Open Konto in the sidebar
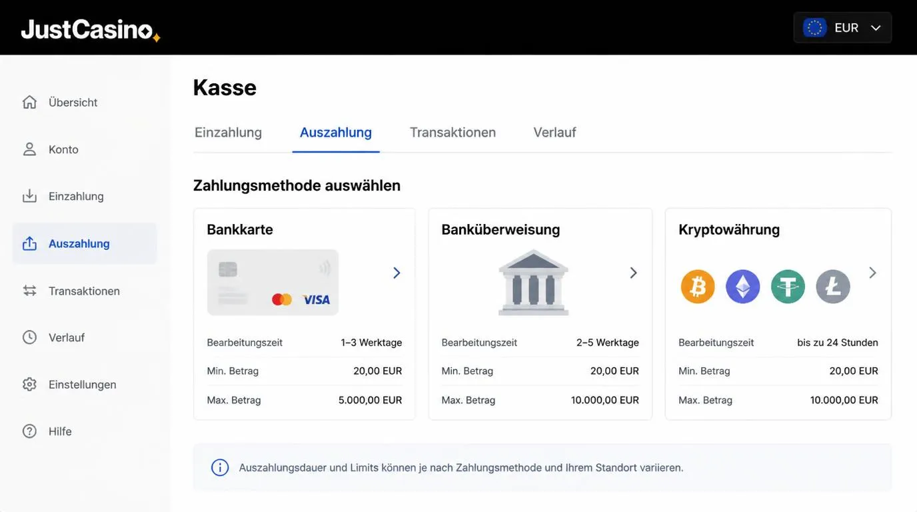 (85, 149)
